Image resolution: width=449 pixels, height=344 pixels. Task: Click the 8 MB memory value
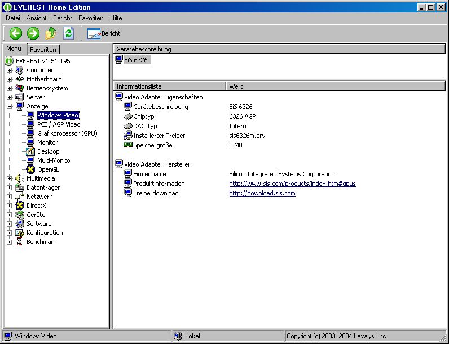click(236, 145)
